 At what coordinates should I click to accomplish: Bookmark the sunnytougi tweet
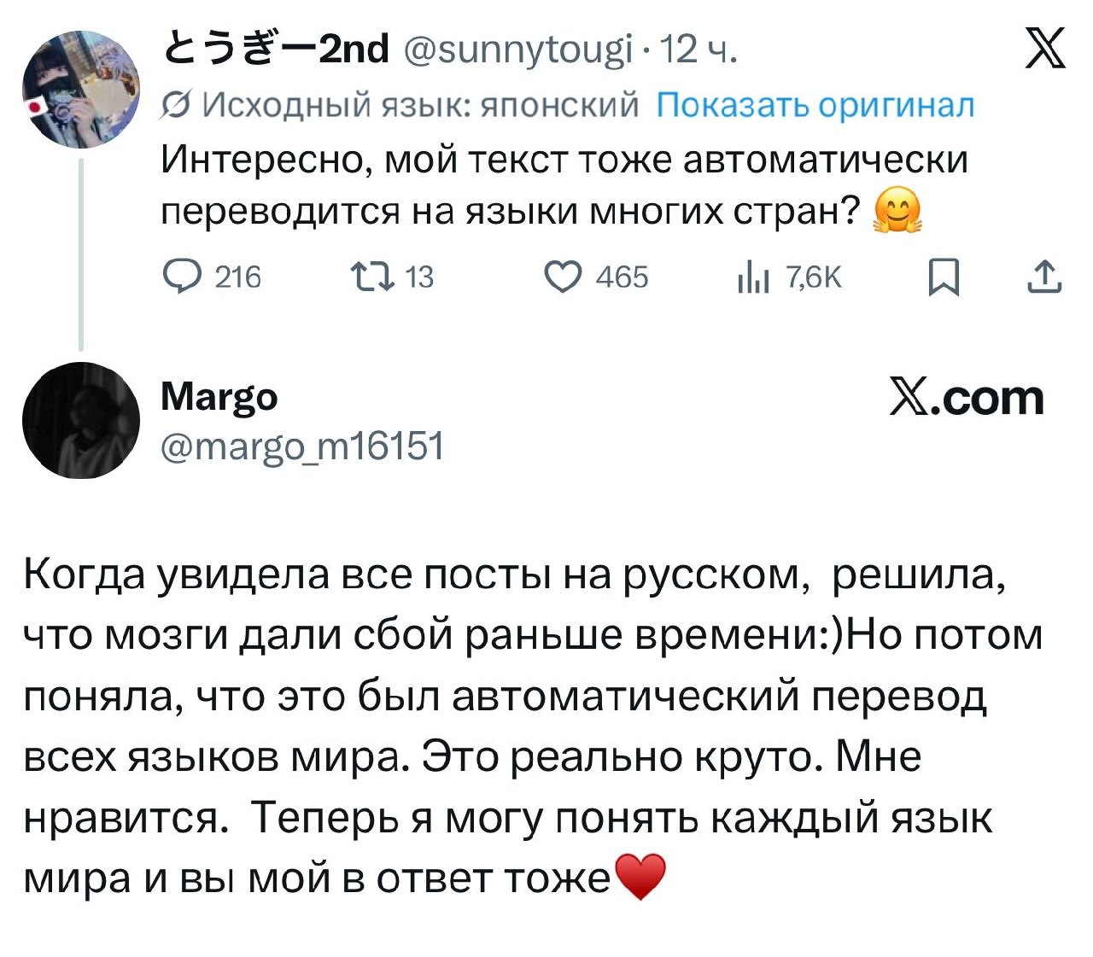(944, 278)
